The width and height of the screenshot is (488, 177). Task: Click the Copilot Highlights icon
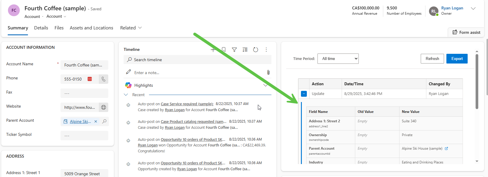(x=128, y=85)
